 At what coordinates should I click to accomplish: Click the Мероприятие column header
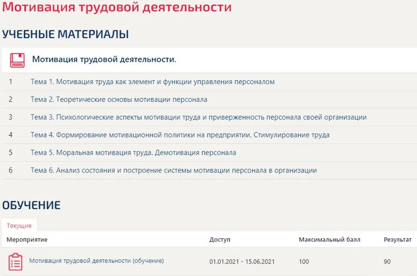tap(27, 239)
